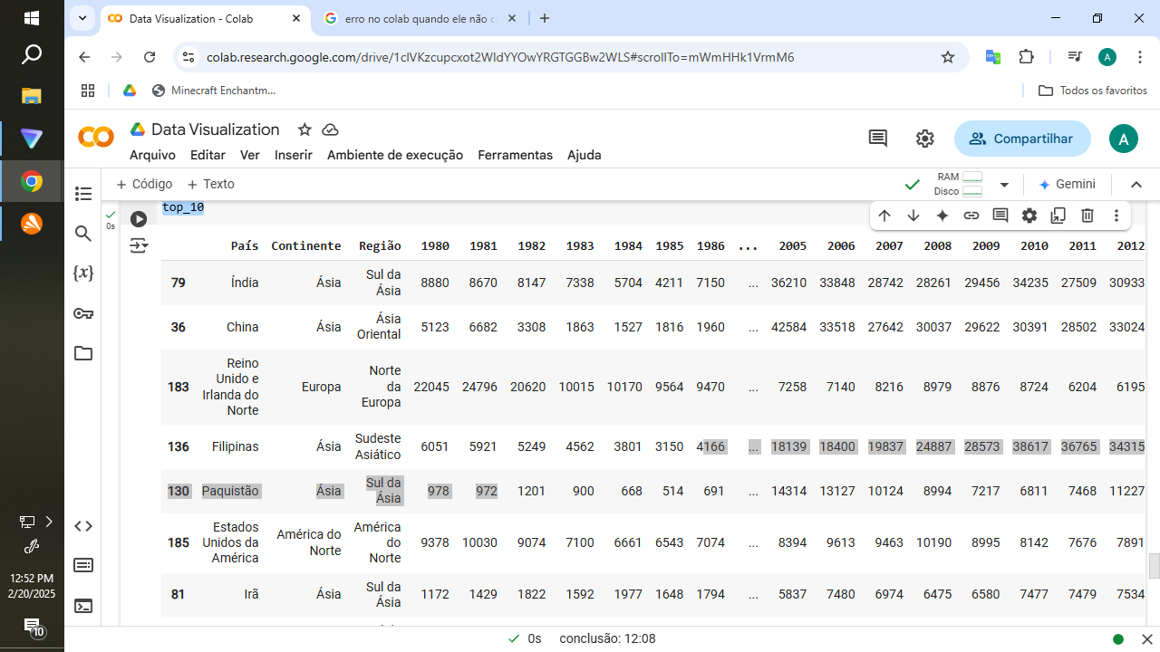Open Chrome tab search dropdown
The image size is (1160, 652).
click(82, 18)
